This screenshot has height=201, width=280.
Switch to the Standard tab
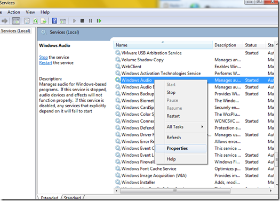[73, 198]
